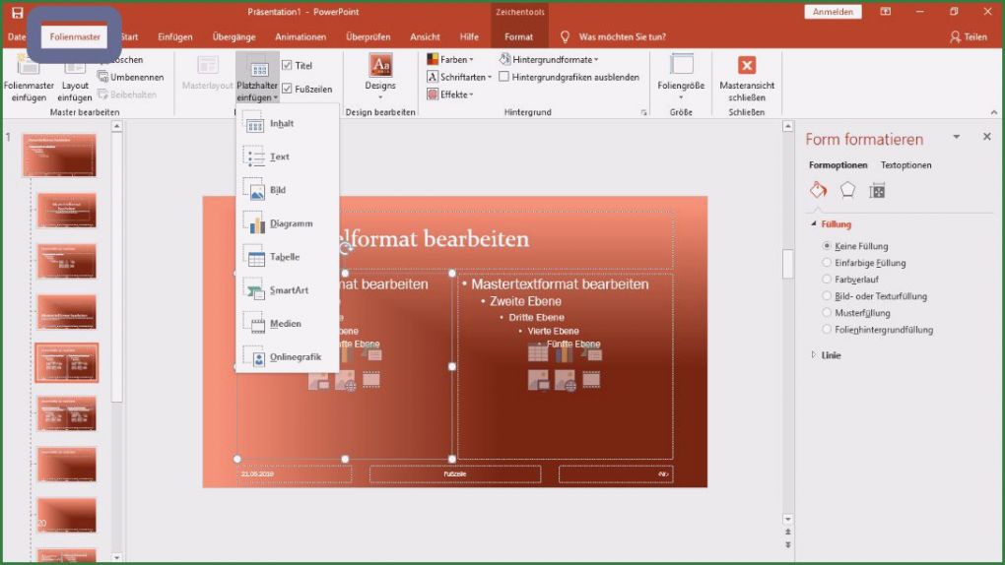The height and width of the screenshot is (565, 1005).
Task: Click the Teilen share button
Action: click(x=969, y=37)
